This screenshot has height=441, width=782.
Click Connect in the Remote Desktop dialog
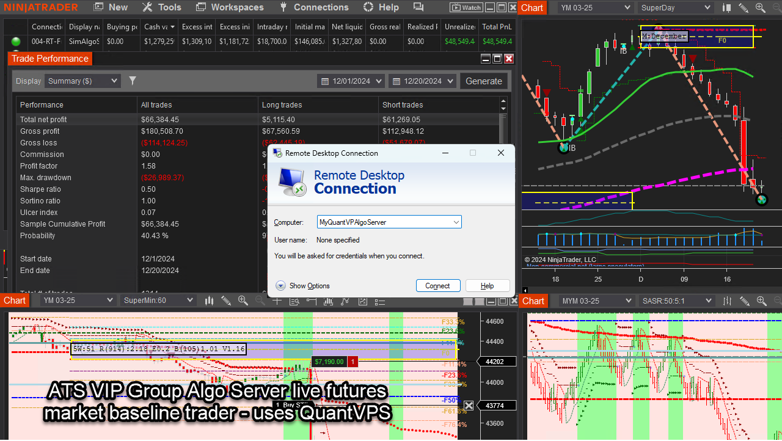(438, 285)
